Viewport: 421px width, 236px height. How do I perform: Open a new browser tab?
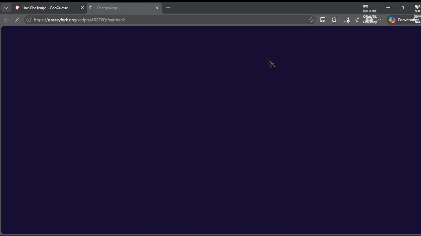click(168, 8)
